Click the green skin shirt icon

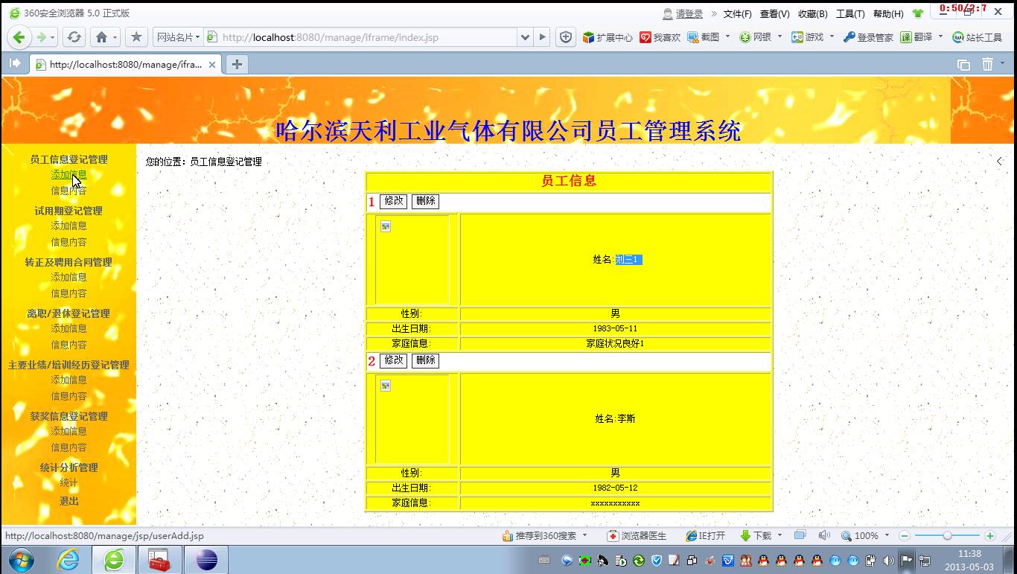point(917,13)
